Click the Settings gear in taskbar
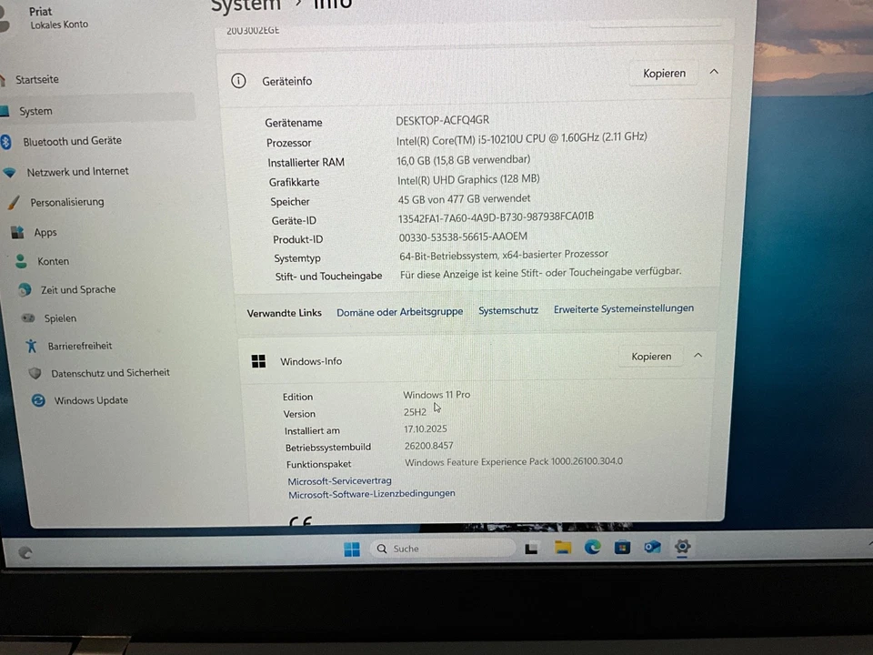 point(682,547)
